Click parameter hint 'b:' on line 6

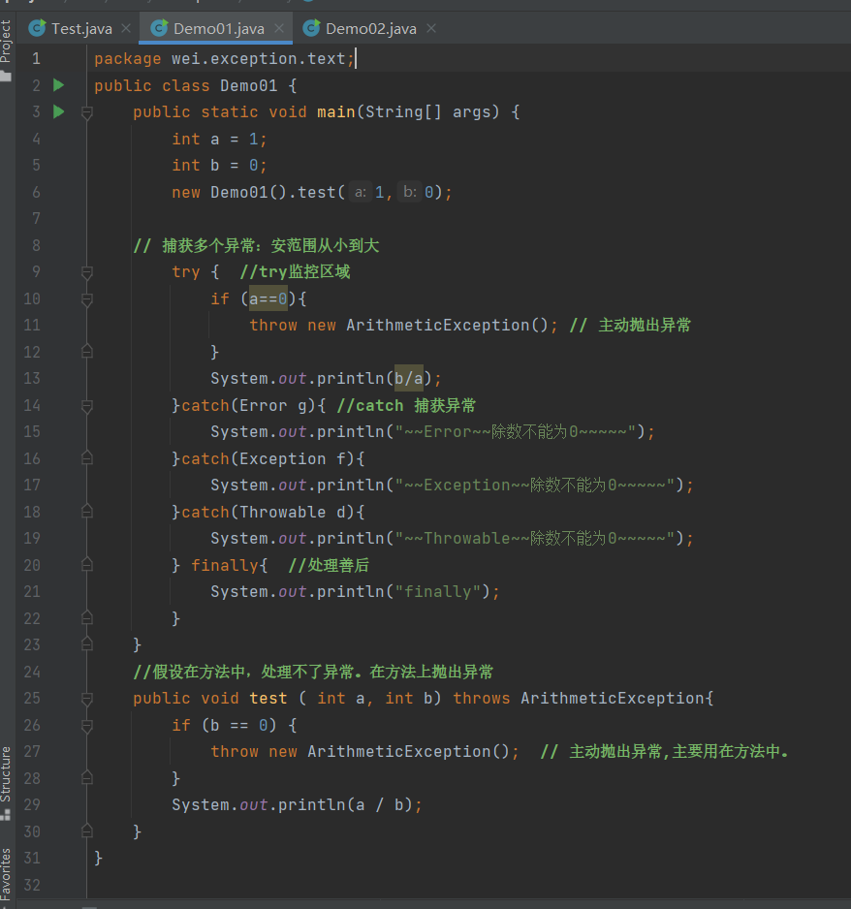(x=410, y=192)
